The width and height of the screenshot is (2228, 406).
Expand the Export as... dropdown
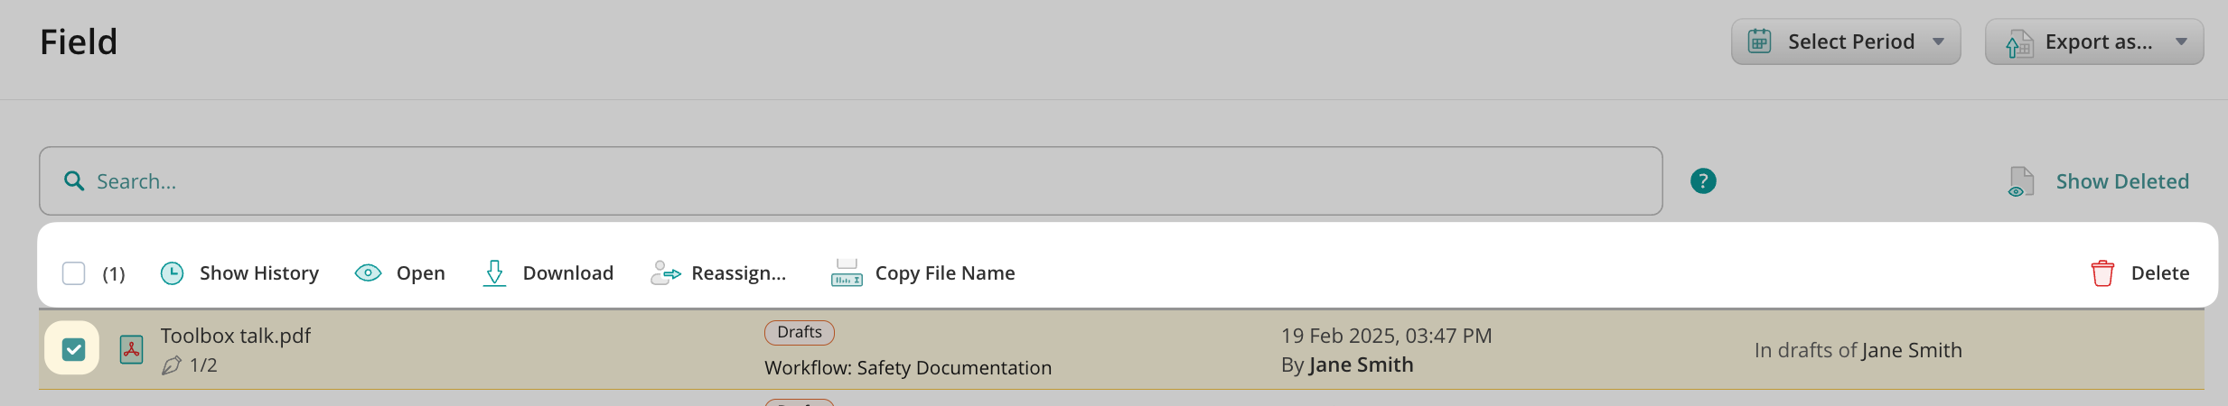pyautogui.click(x=2093, y=42)
